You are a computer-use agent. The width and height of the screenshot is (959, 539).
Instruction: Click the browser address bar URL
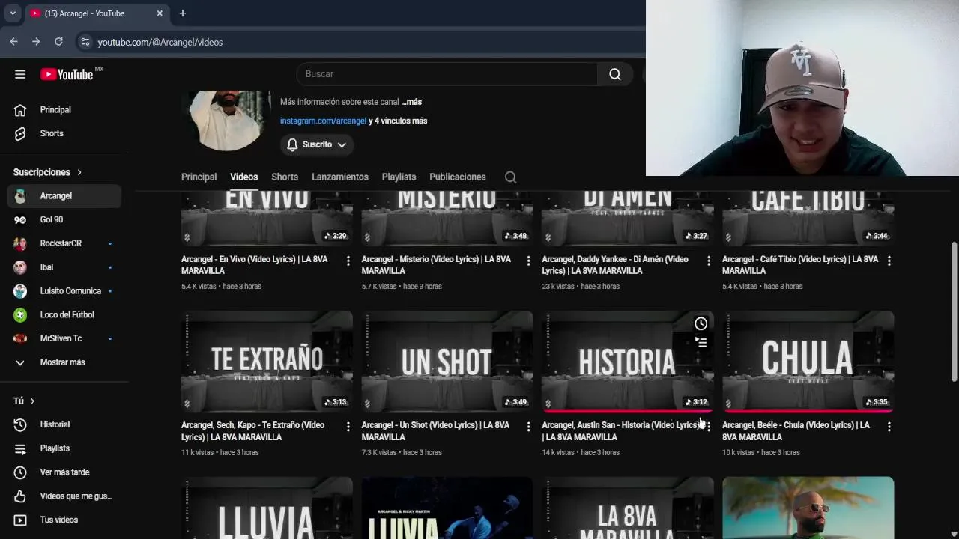coord(160,42)
